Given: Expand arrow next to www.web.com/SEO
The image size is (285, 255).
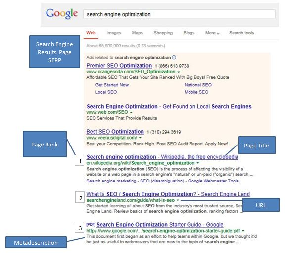Looking at the screenshot, I should (x=131, y=112).
